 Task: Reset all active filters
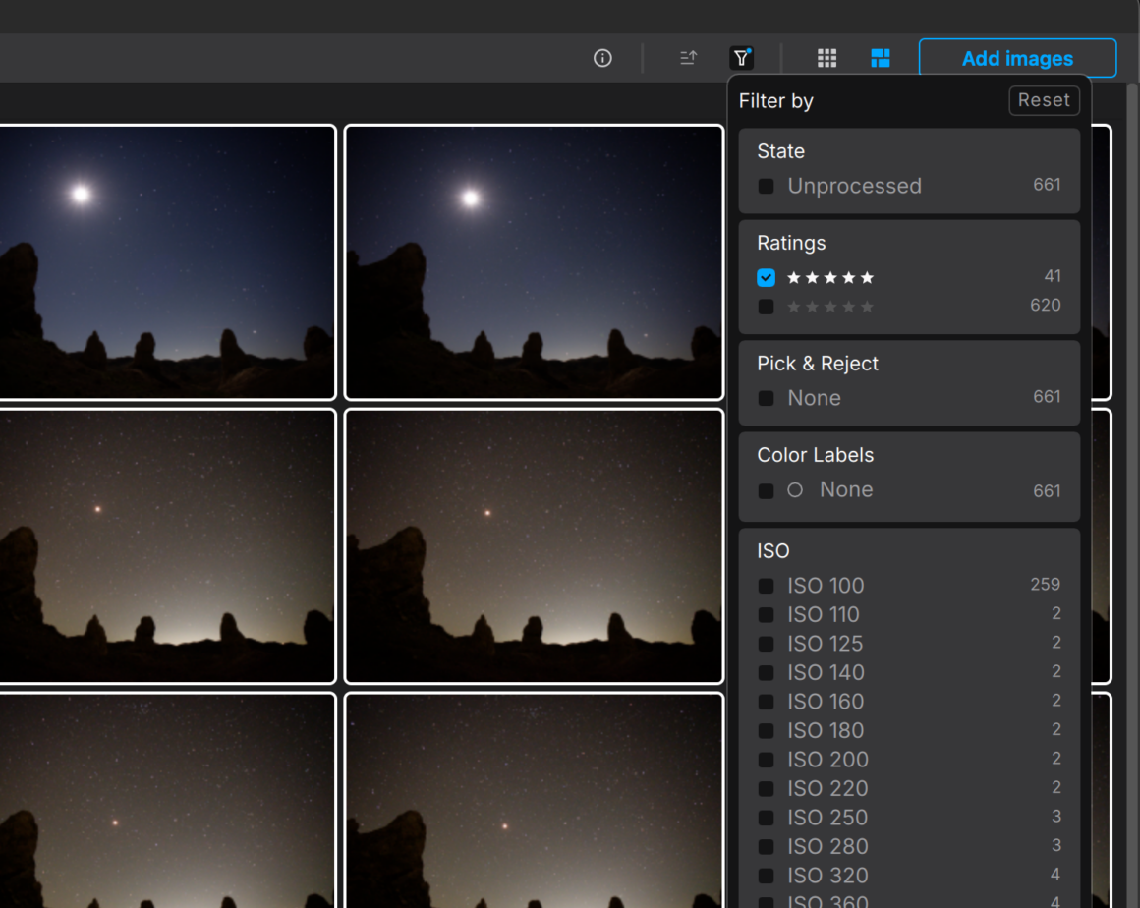point(1044,100)
